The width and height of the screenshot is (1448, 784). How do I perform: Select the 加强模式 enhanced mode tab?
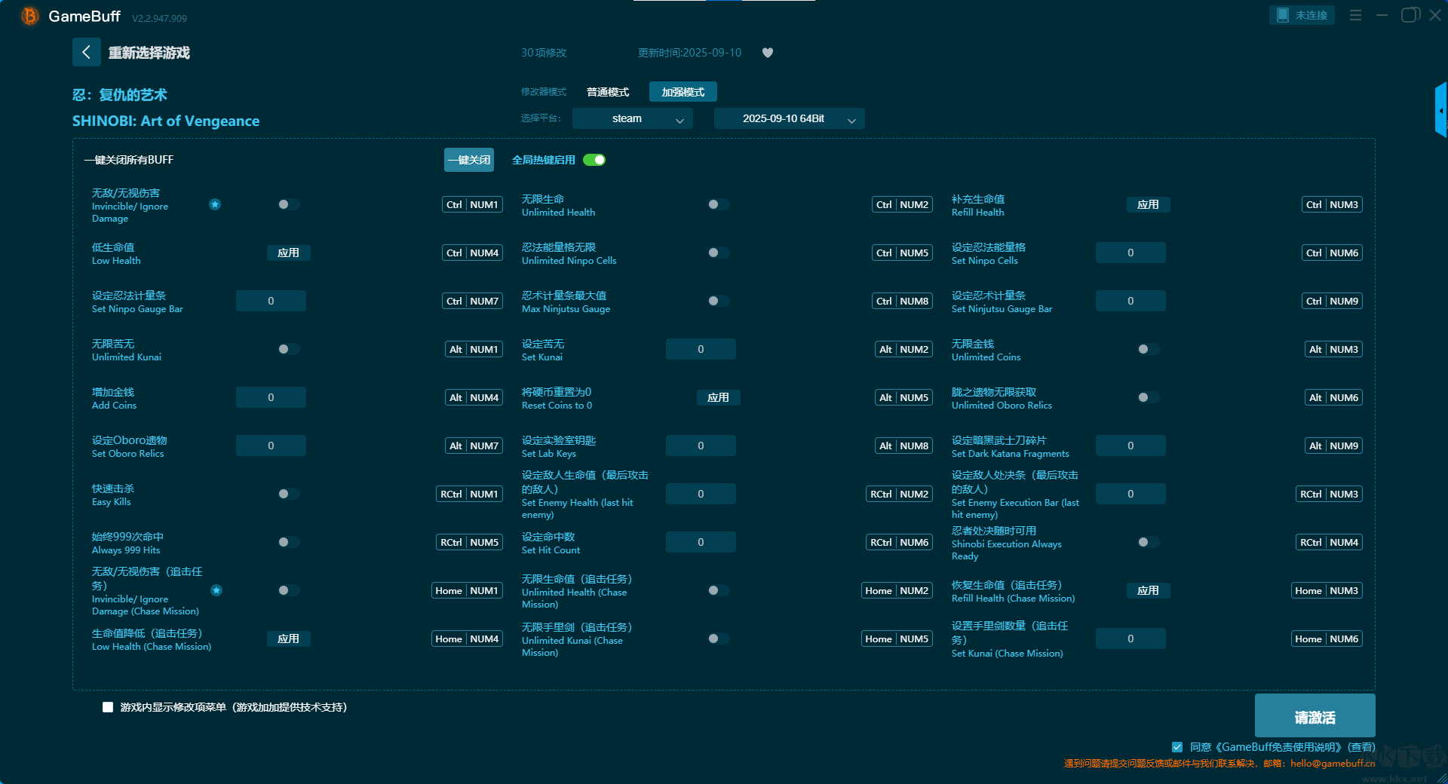tap(683, 92)
